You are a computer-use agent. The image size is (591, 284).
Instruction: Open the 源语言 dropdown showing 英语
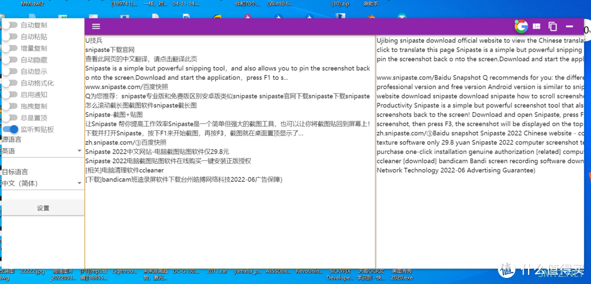click(x=42, y=150)
